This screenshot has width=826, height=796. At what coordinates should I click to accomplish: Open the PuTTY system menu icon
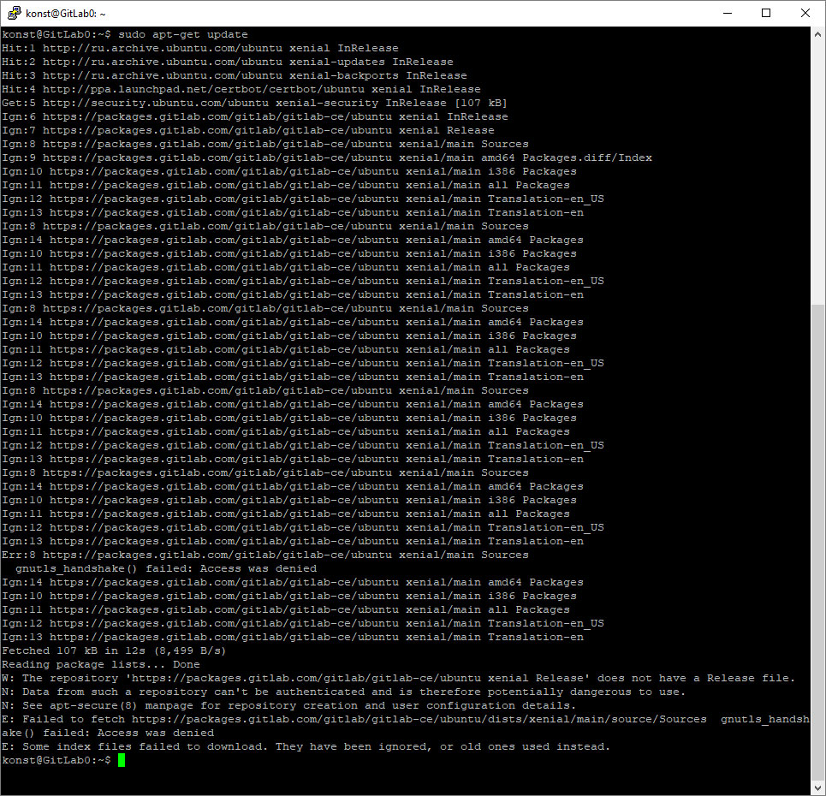point(15,13)
